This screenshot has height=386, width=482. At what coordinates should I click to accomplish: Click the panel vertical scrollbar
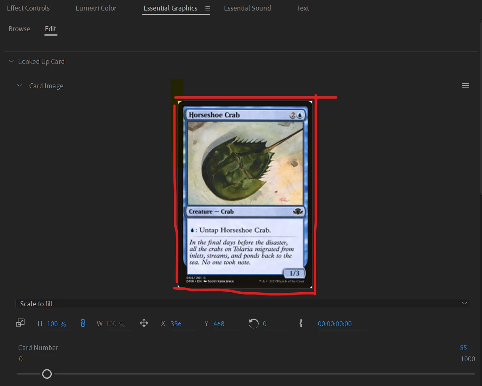(x=480, y=108)
